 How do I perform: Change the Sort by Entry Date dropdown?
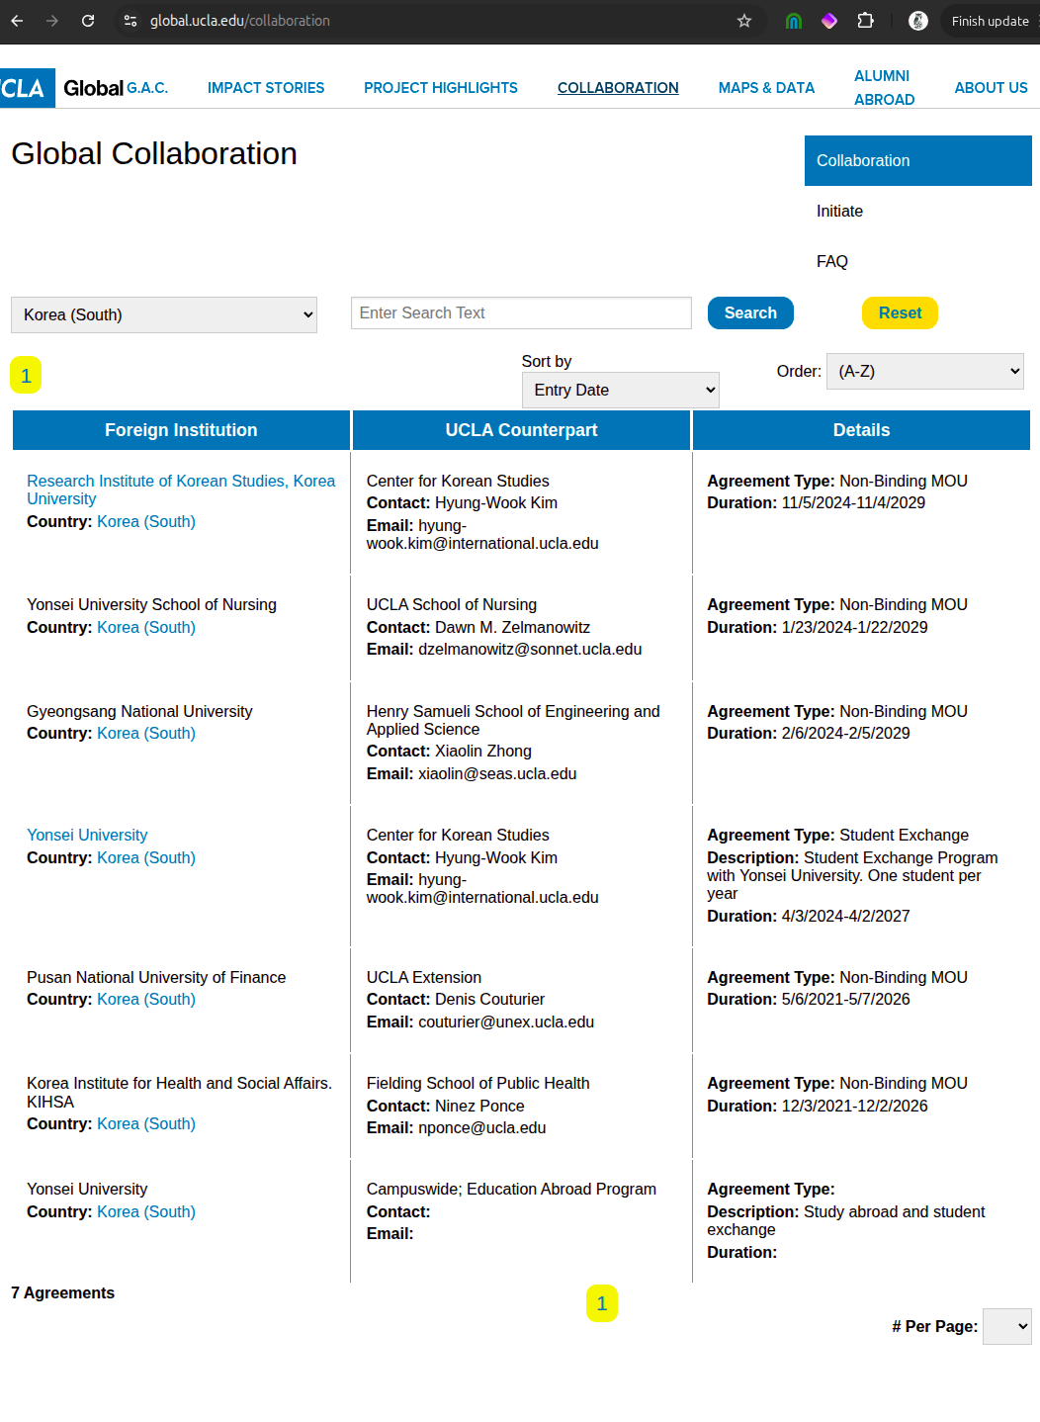pos(620,390)
